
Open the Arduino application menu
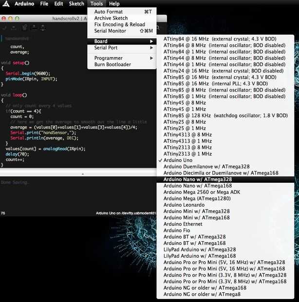click(x=24, y=4)
